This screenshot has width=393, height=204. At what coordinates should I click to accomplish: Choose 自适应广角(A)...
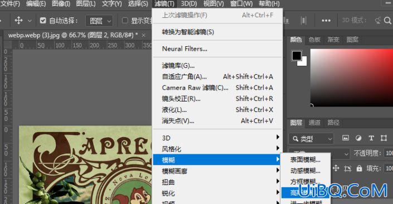(217, 77)
